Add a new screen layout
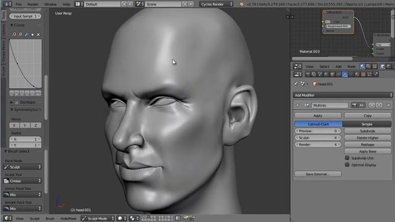The image size is (395, 222). tap(124, 4)
